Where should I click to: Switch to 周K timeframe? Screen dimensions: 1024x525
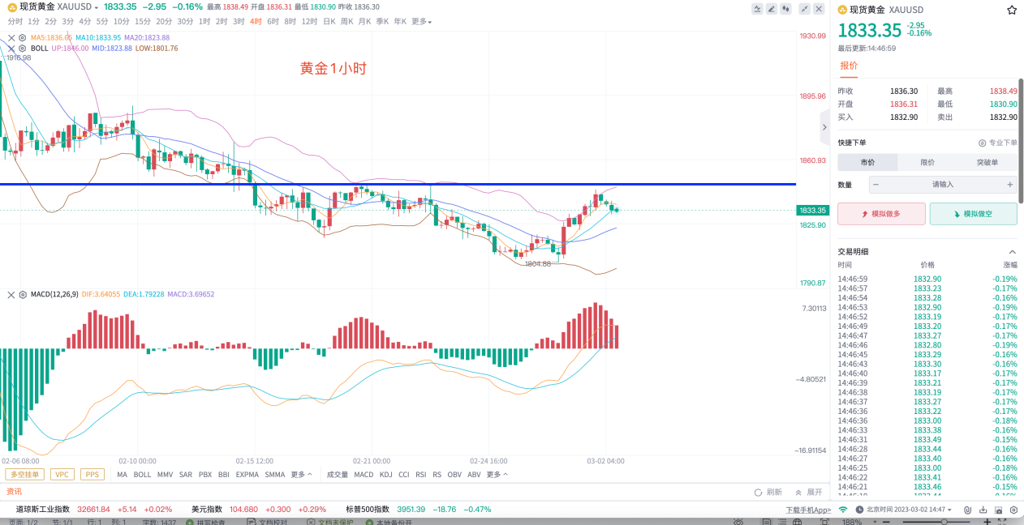pos(346,21)
